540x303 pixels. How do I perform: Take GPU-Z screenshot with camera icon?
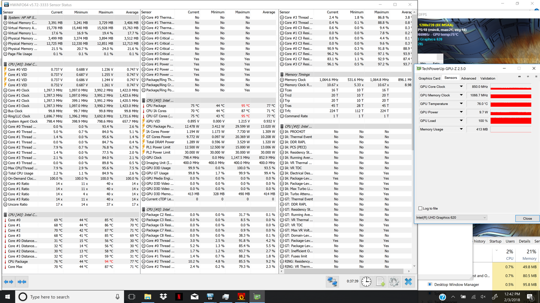[519, 77]
